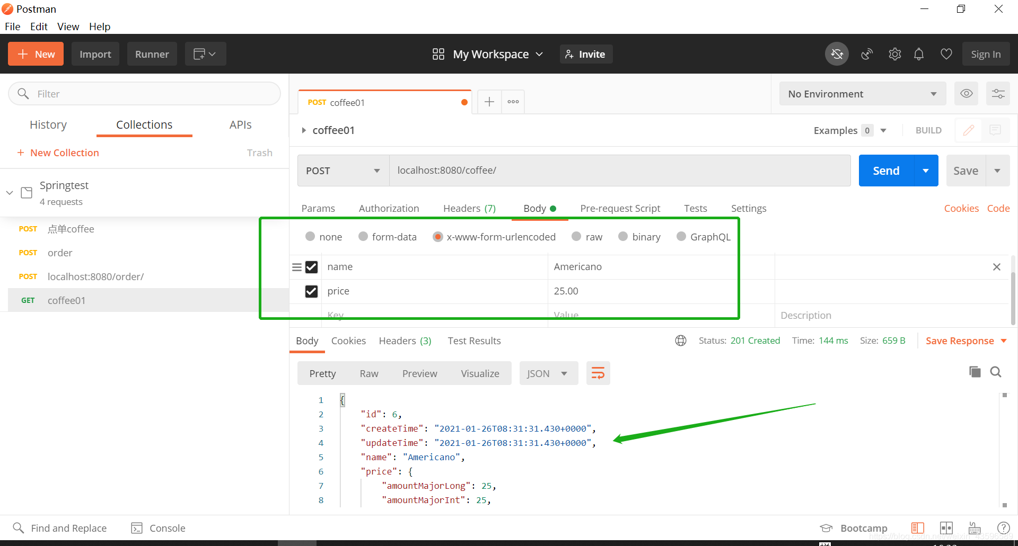Open the Save Response dropdown
Viewport: 1018px width, 546px height.
(x=966, y=341)
